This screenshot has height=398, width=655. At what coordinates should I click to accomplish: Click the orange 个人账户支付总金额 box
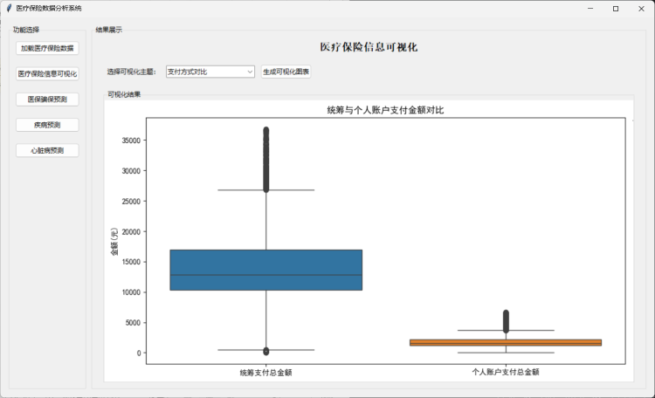[x=506, y=342]
